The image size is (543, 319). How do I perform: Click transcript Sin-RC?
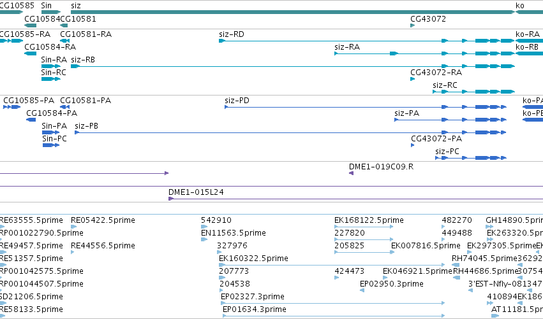point(54,73)
